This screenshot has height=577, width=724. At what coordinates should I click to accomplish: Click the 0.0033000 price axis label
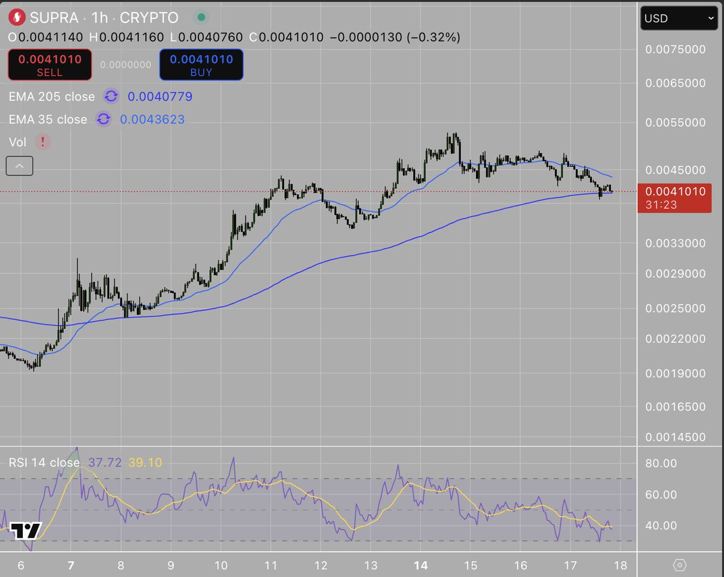pyautogui.click(x=675, y=244)
